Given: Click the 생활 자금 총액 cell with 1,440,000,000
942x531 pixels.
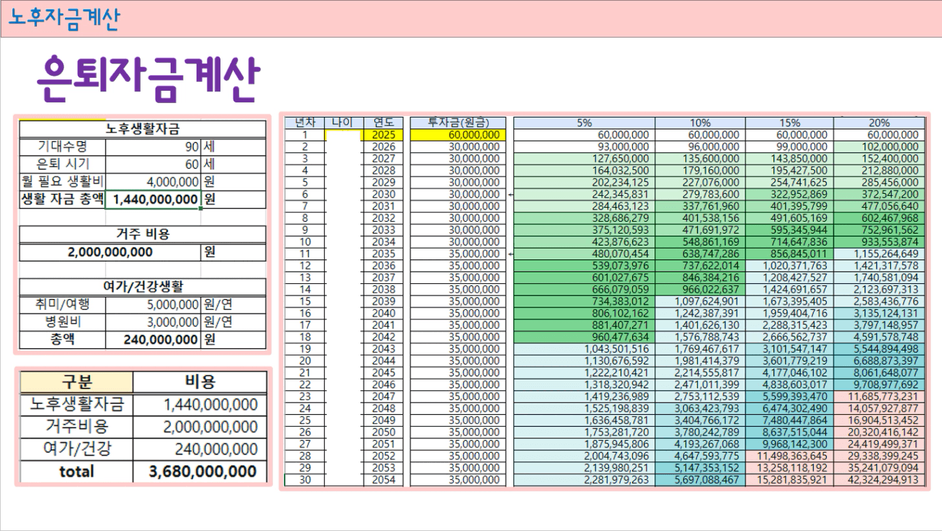Looking at the screenshot, I should (x=153, y=199).
